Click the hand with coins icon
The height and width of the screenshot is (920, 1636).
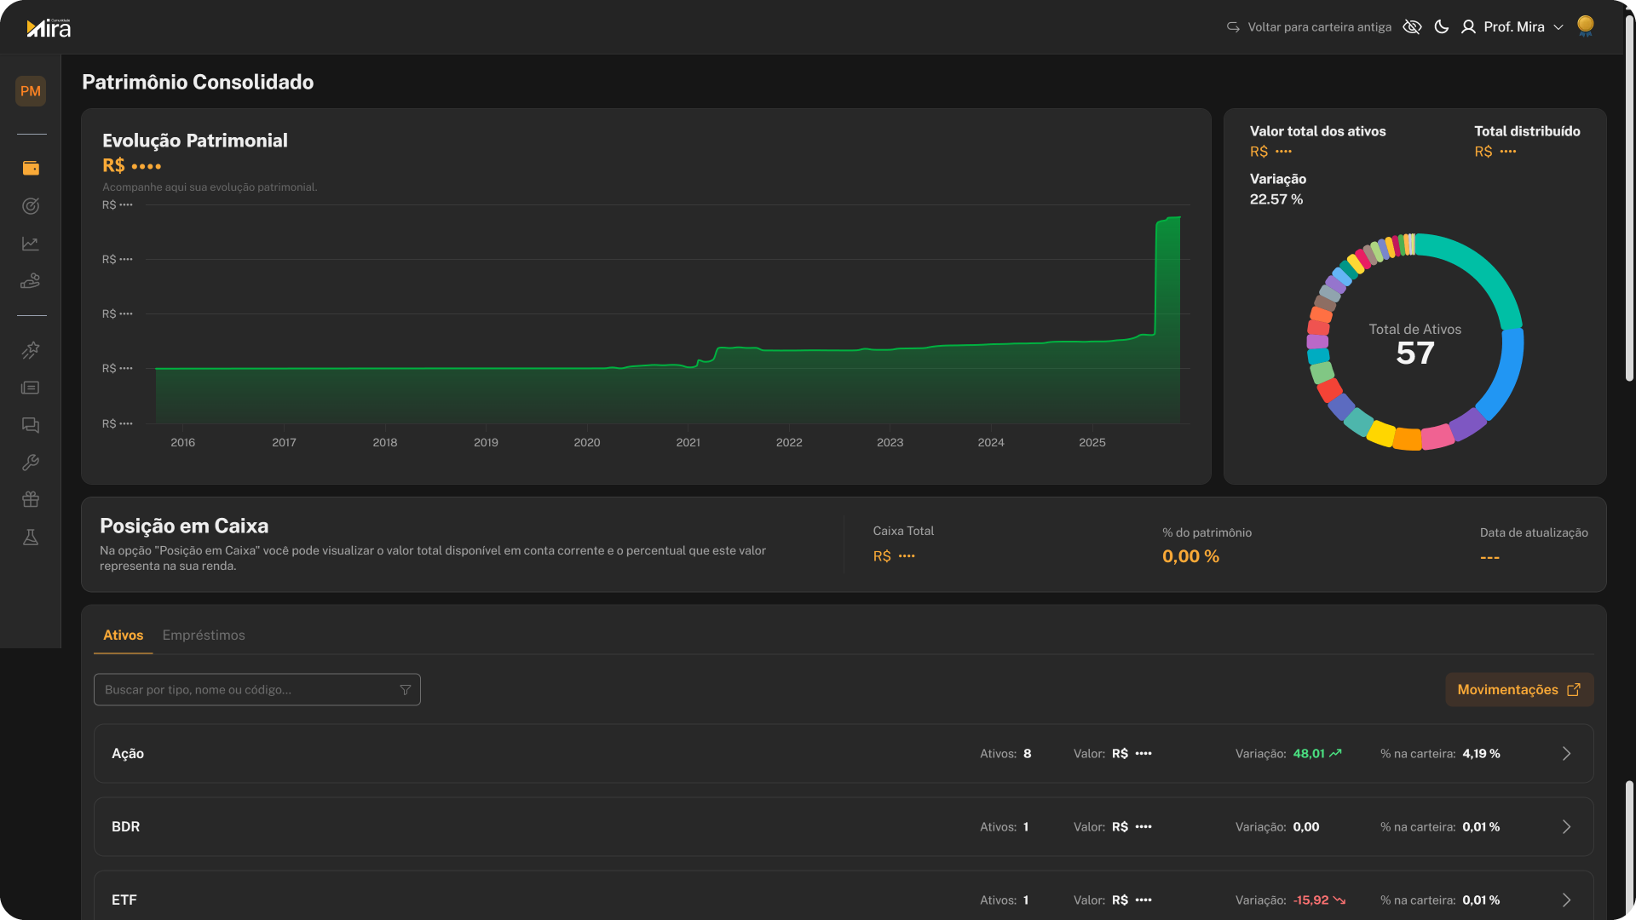[31, 281]
